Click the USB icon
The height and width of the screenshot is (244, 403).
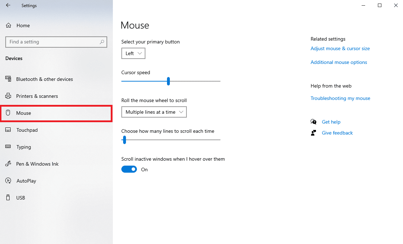pos(8,197)
